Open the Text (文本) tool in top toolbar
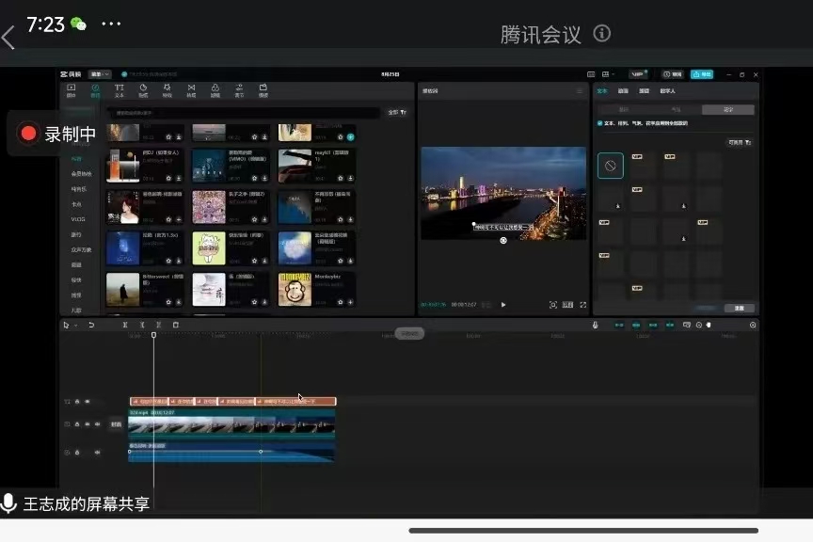Screen dimensions: 813x542 120,90
